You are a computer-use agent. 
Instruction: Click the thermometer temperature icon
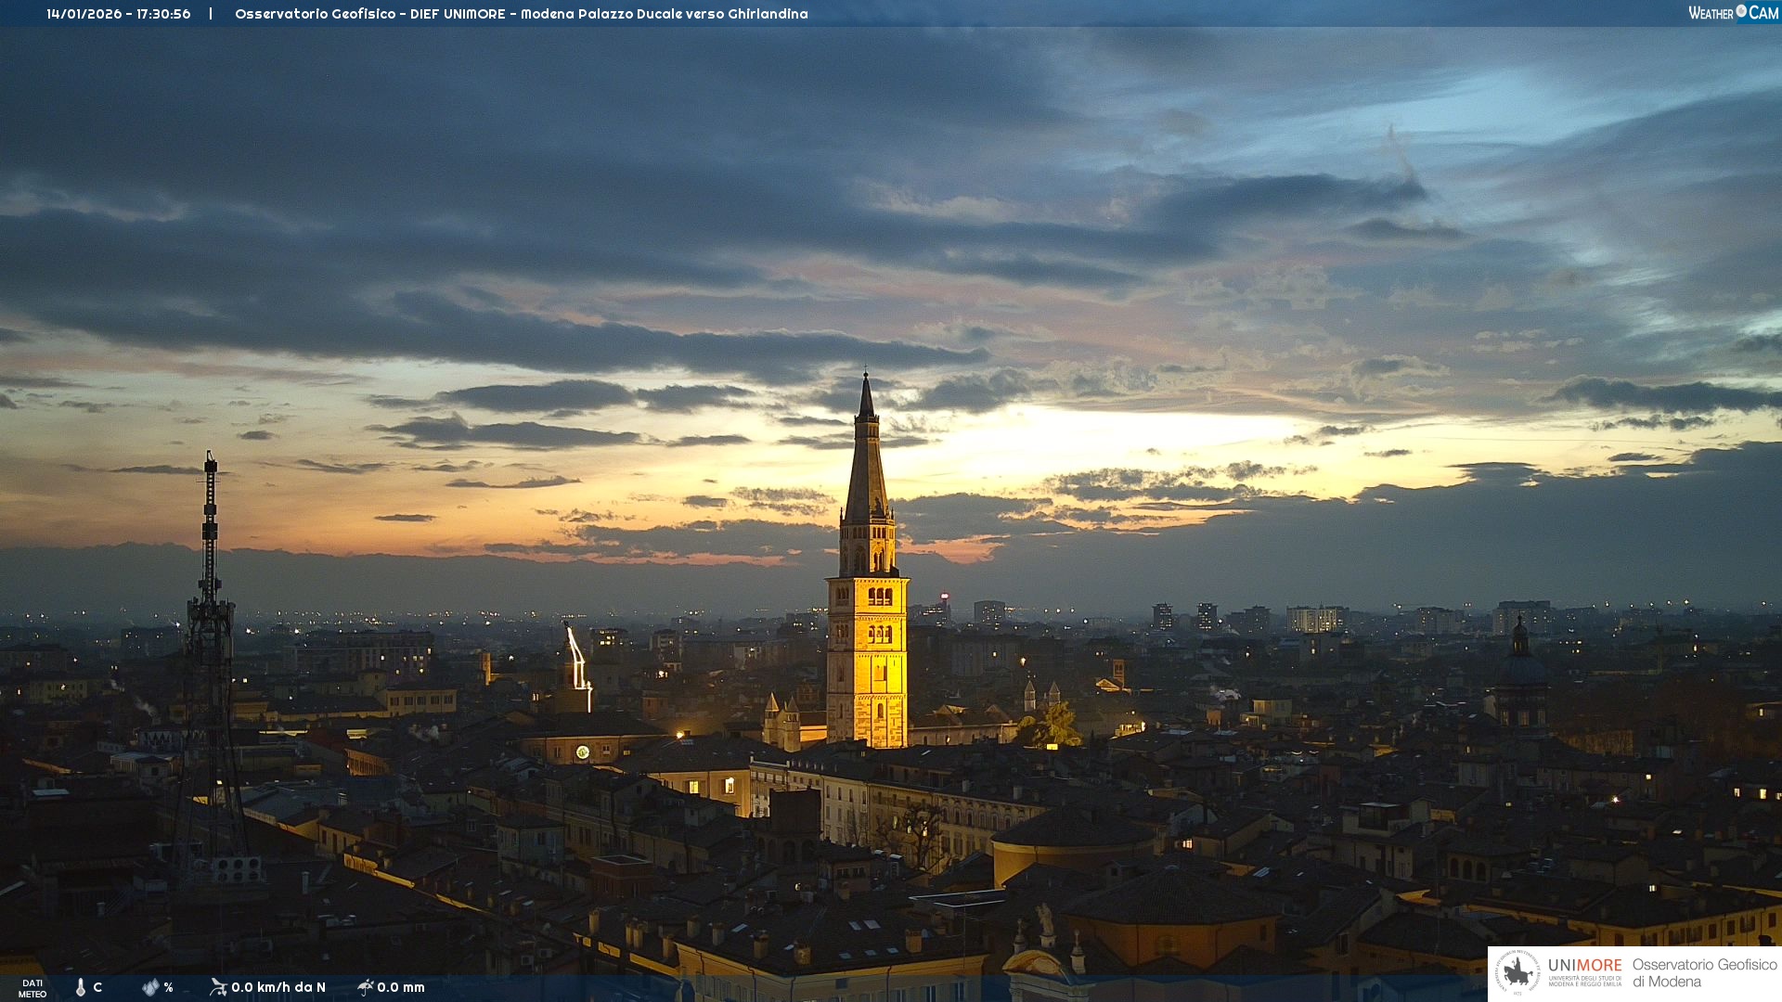[81, 987]
